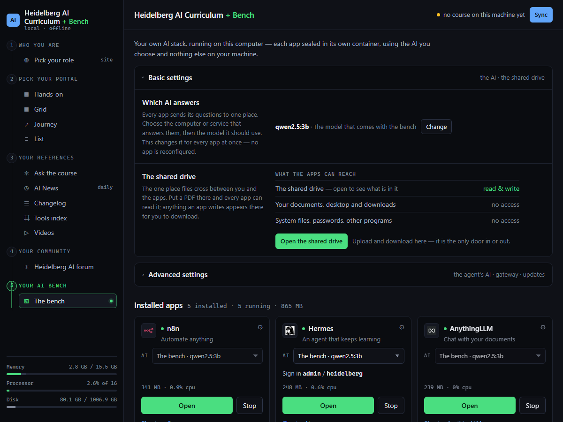563x422 pixels.
Task: Open n8n settings gear
Action: pos(260,327)
